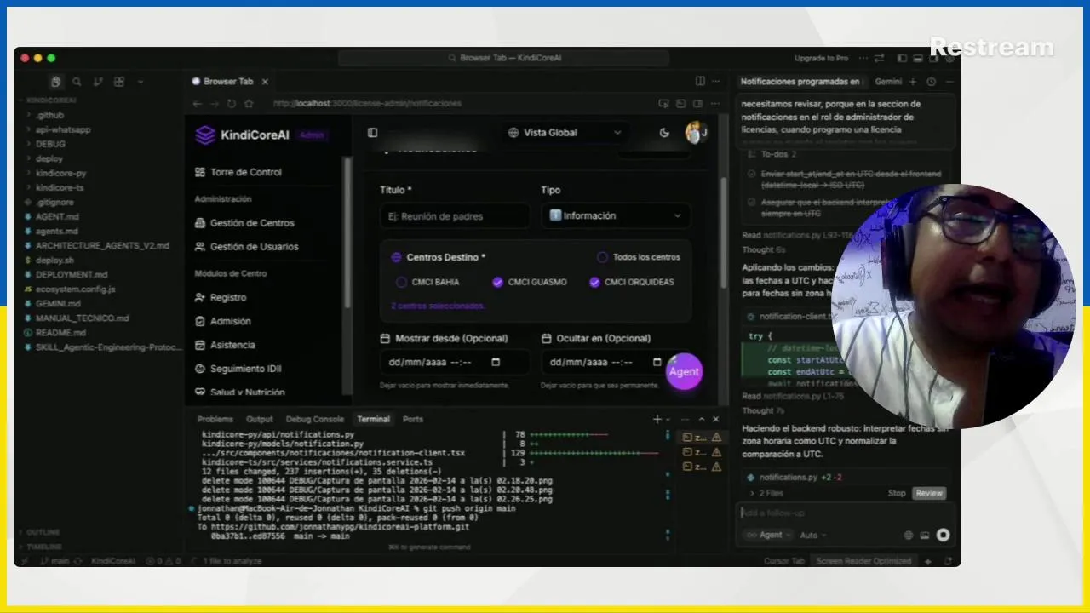Close the terminal panel
This screenshot has width=1090, height=613.
coord(715,419)
